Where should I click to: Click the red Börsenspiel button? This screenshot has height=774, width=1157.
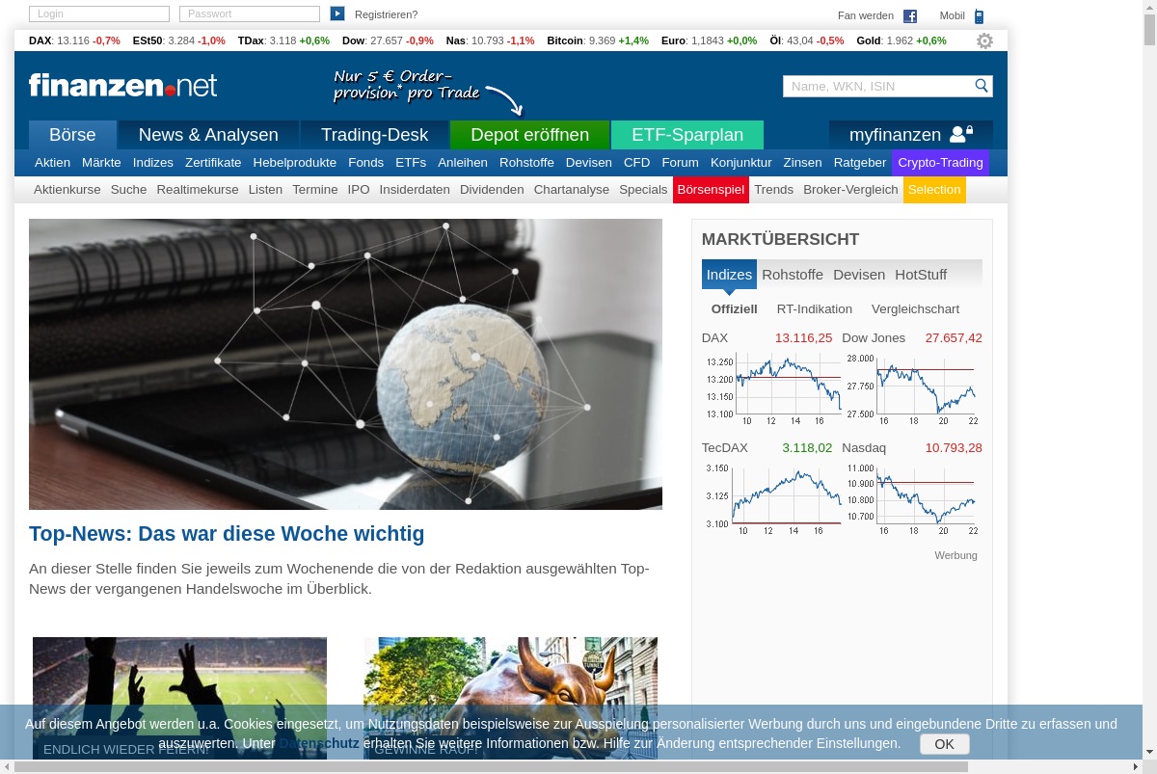(711, 190)
